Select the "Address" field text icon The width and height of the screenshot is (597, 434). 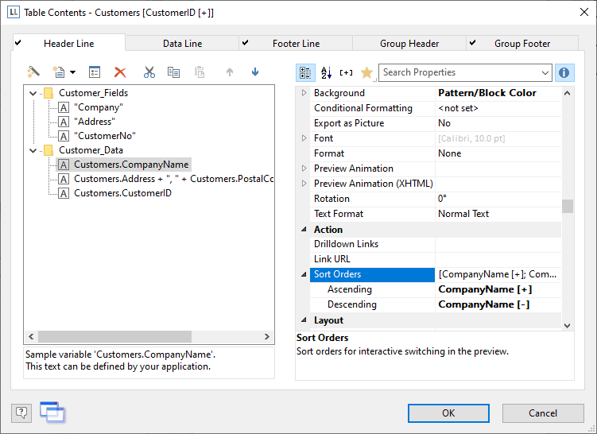tap(64, 122)
